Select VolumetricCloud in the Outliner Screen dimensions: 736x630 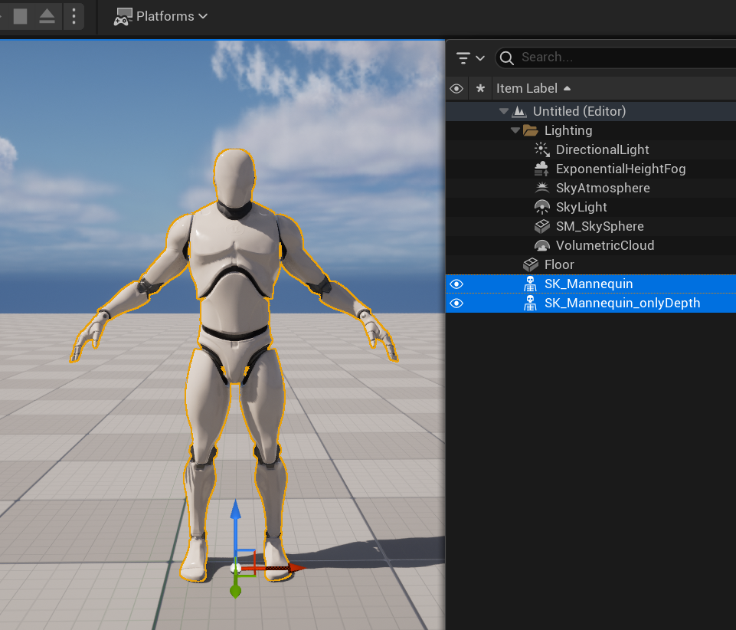coord(604,245)
